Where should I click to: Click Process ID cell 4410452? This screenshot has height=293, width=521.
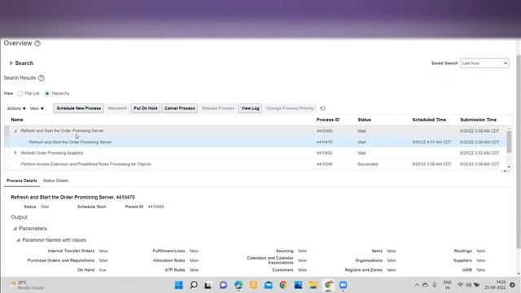(x=324, y=153)
